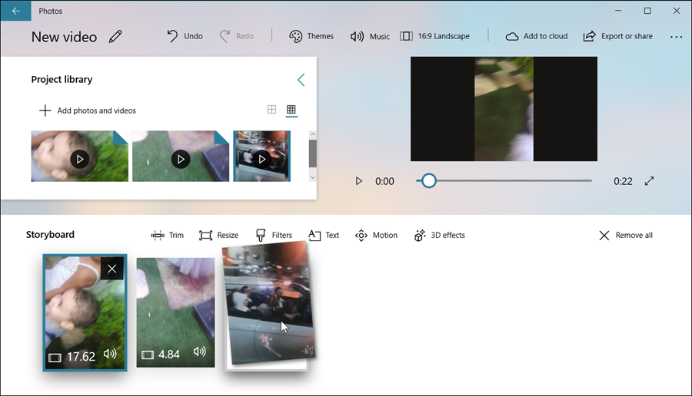Click the 0:22 duration label

pyautogui.click(x=623, y=181)
